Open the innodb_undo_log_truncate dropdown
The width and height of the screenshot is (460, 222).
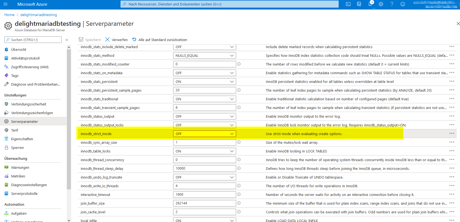tap(205, 177)
